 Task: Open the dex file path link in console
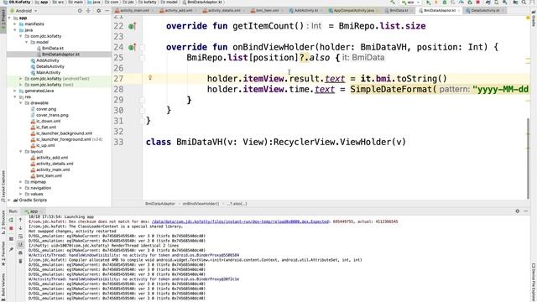(240, 221)
